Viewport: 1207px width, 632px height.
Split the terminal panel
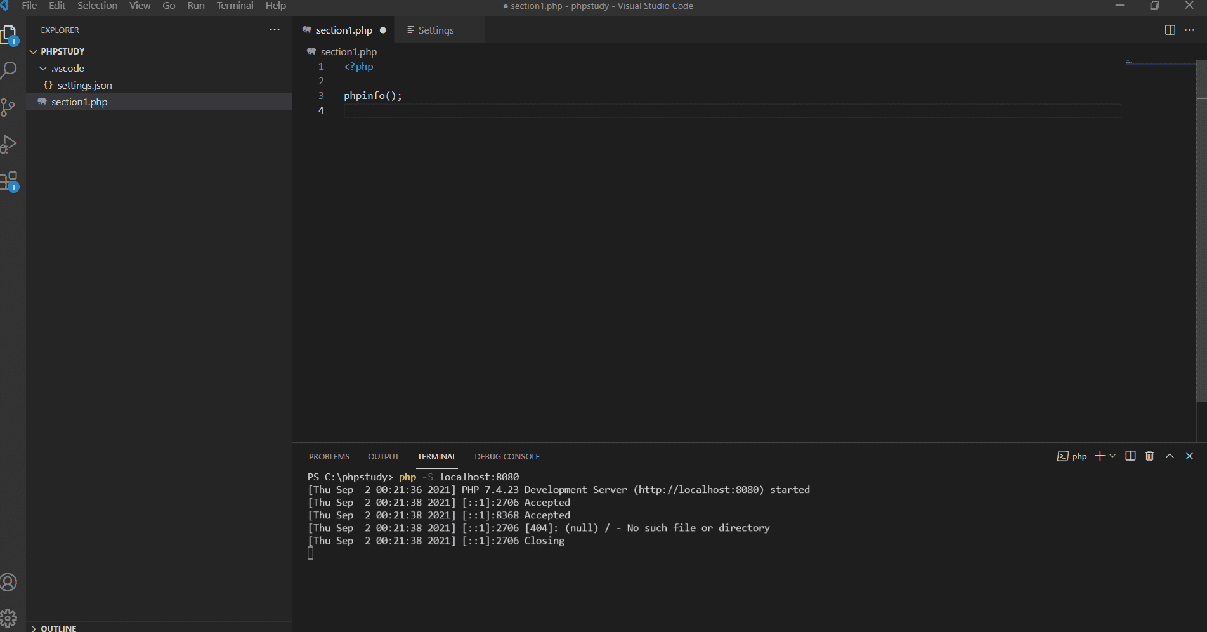pos(1130,456)
